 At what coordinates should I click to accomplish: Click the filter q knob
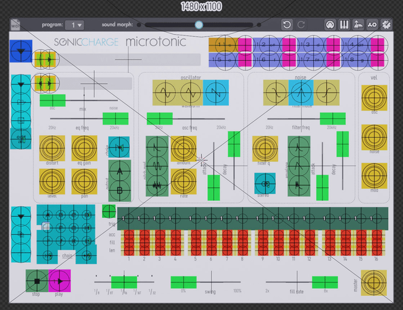(265, 149)
